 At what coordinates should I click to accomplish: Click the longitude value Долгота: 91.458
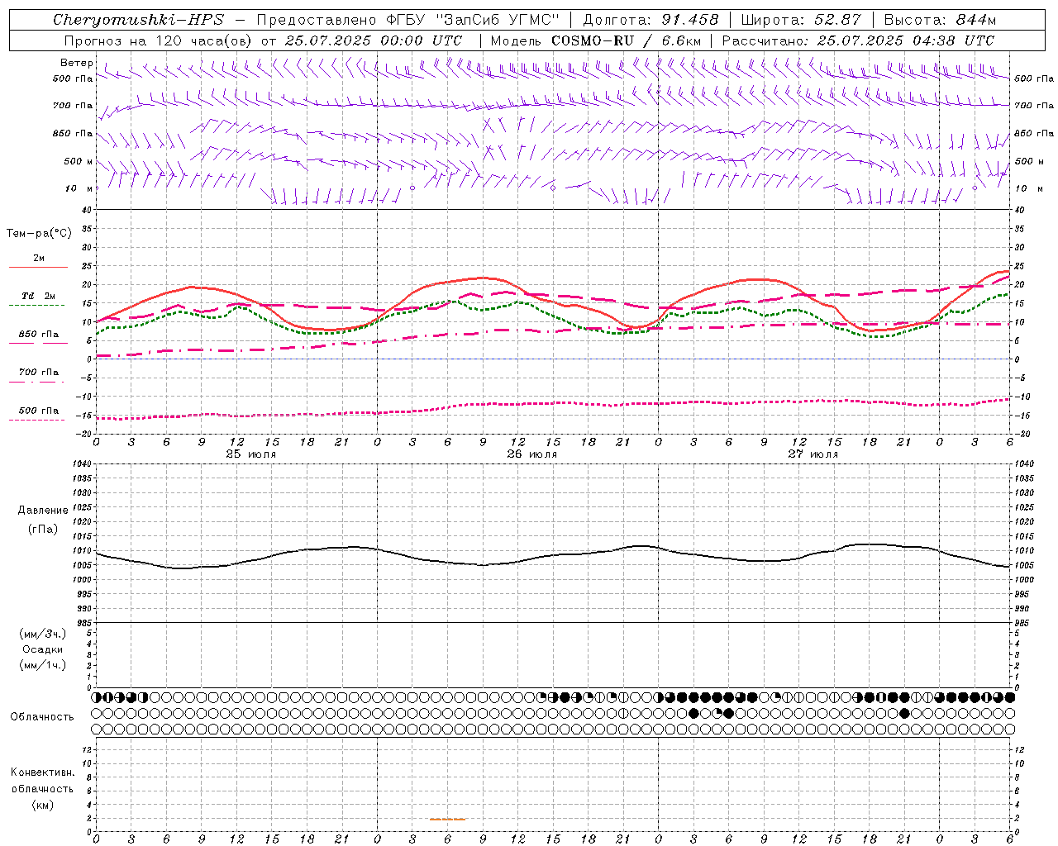coord(651,20)
